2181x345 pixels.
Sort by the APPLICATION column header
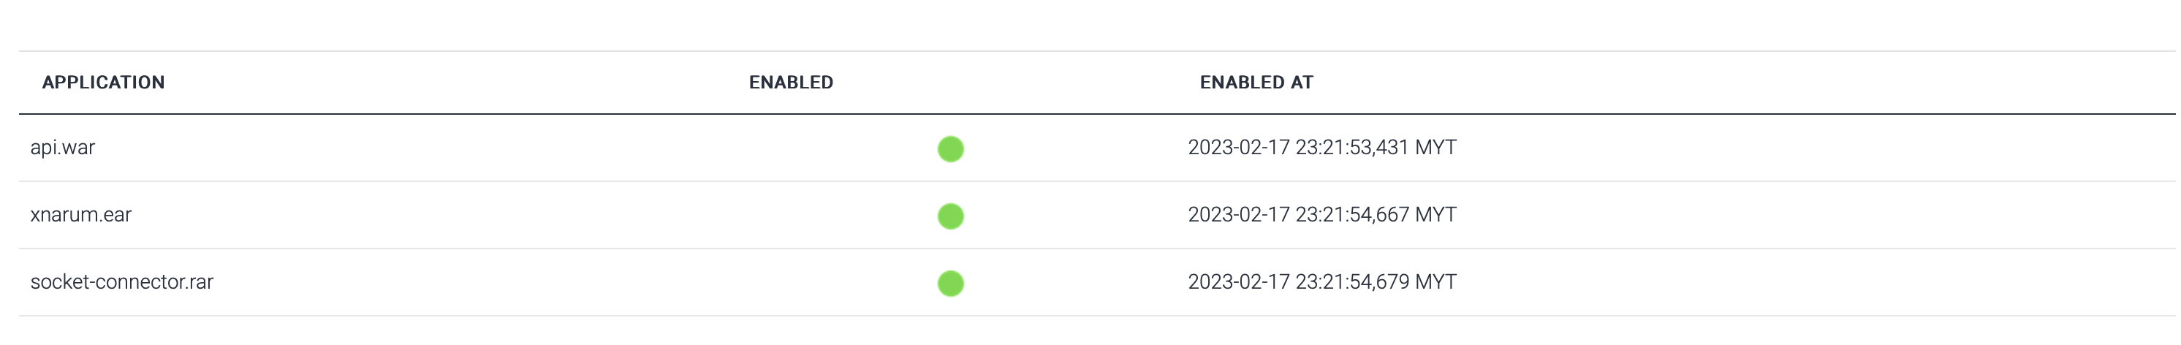(103, 82)
